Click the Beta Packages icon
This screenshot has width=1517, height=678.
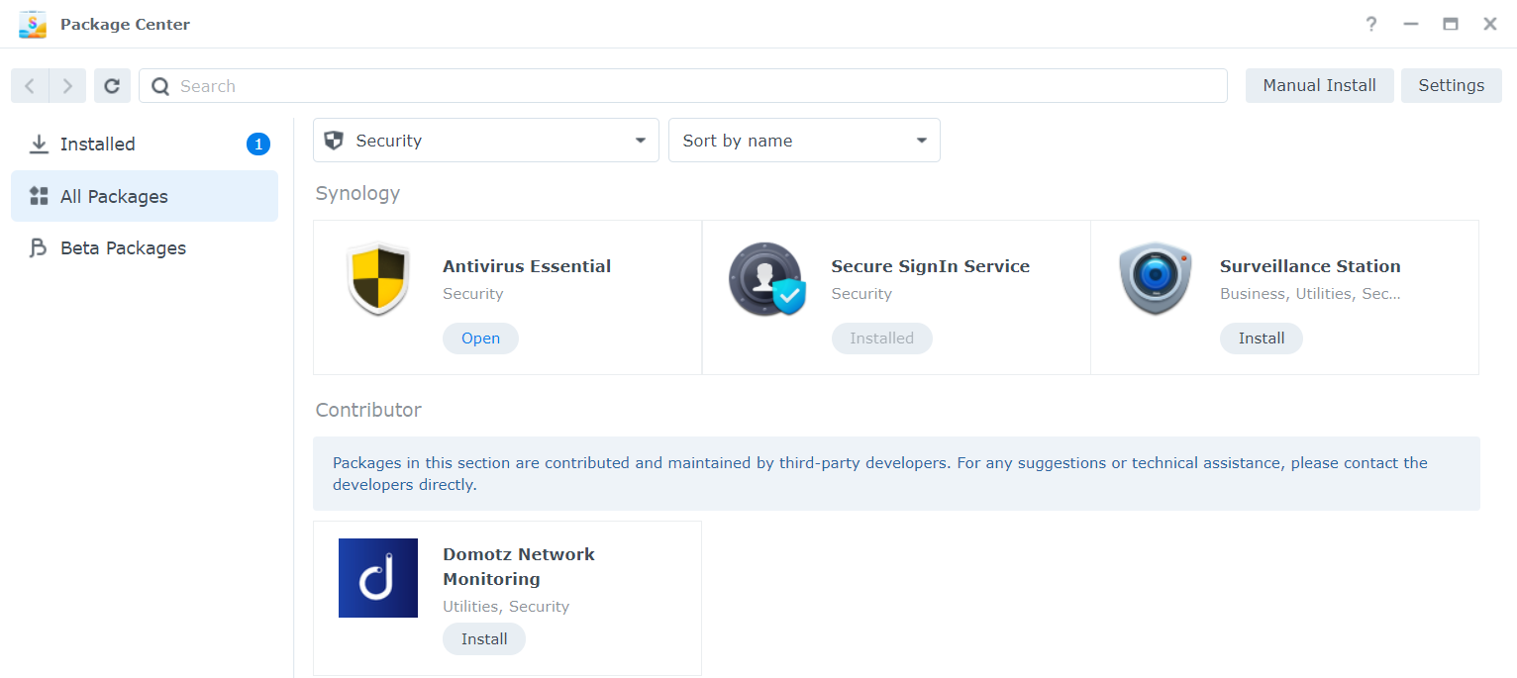39,248
